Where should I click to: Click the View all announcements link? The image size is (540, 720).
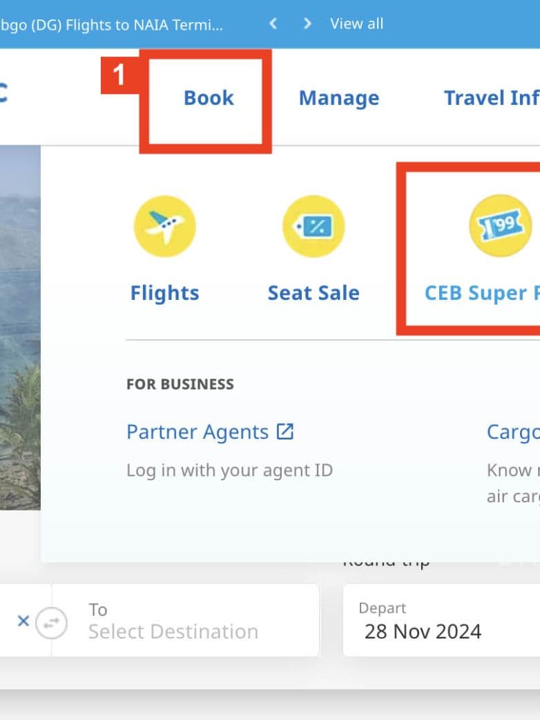pos(356,24)
